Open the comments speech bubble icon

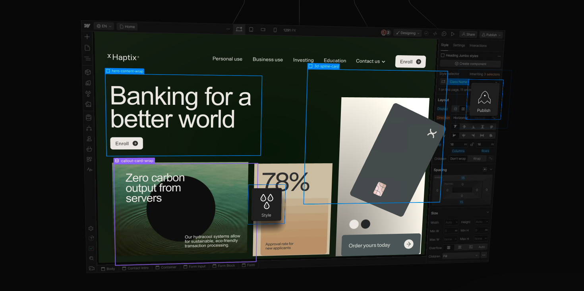pos(444,34)
